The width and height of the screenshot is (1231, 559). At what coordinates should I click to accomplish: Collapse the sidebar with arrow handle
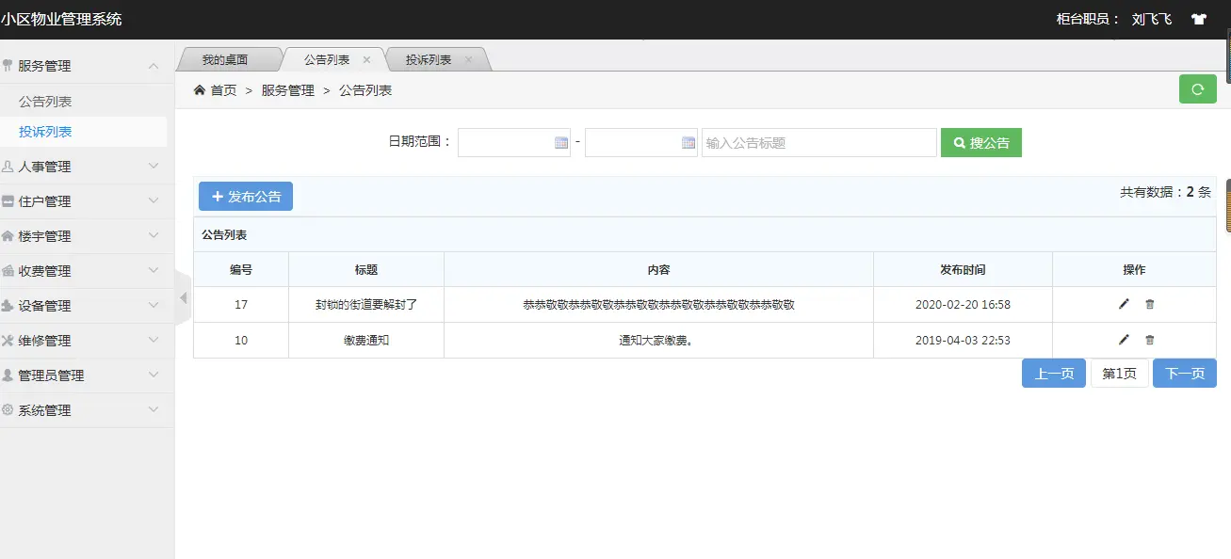(184, 297)
